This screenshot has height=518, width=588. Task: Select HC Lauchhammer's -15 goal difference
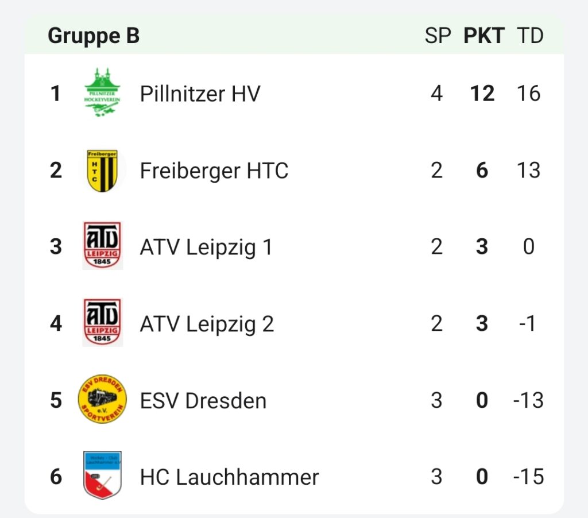[x=528, y=477]
